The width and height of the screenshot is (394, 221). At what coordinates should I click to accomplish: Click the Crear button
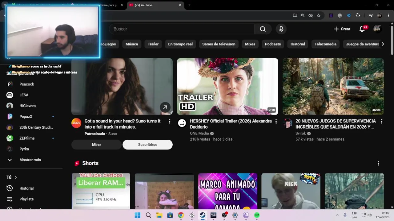pos(342,29)
